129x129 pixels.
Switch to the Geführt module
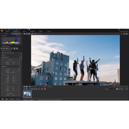point(24,31)
